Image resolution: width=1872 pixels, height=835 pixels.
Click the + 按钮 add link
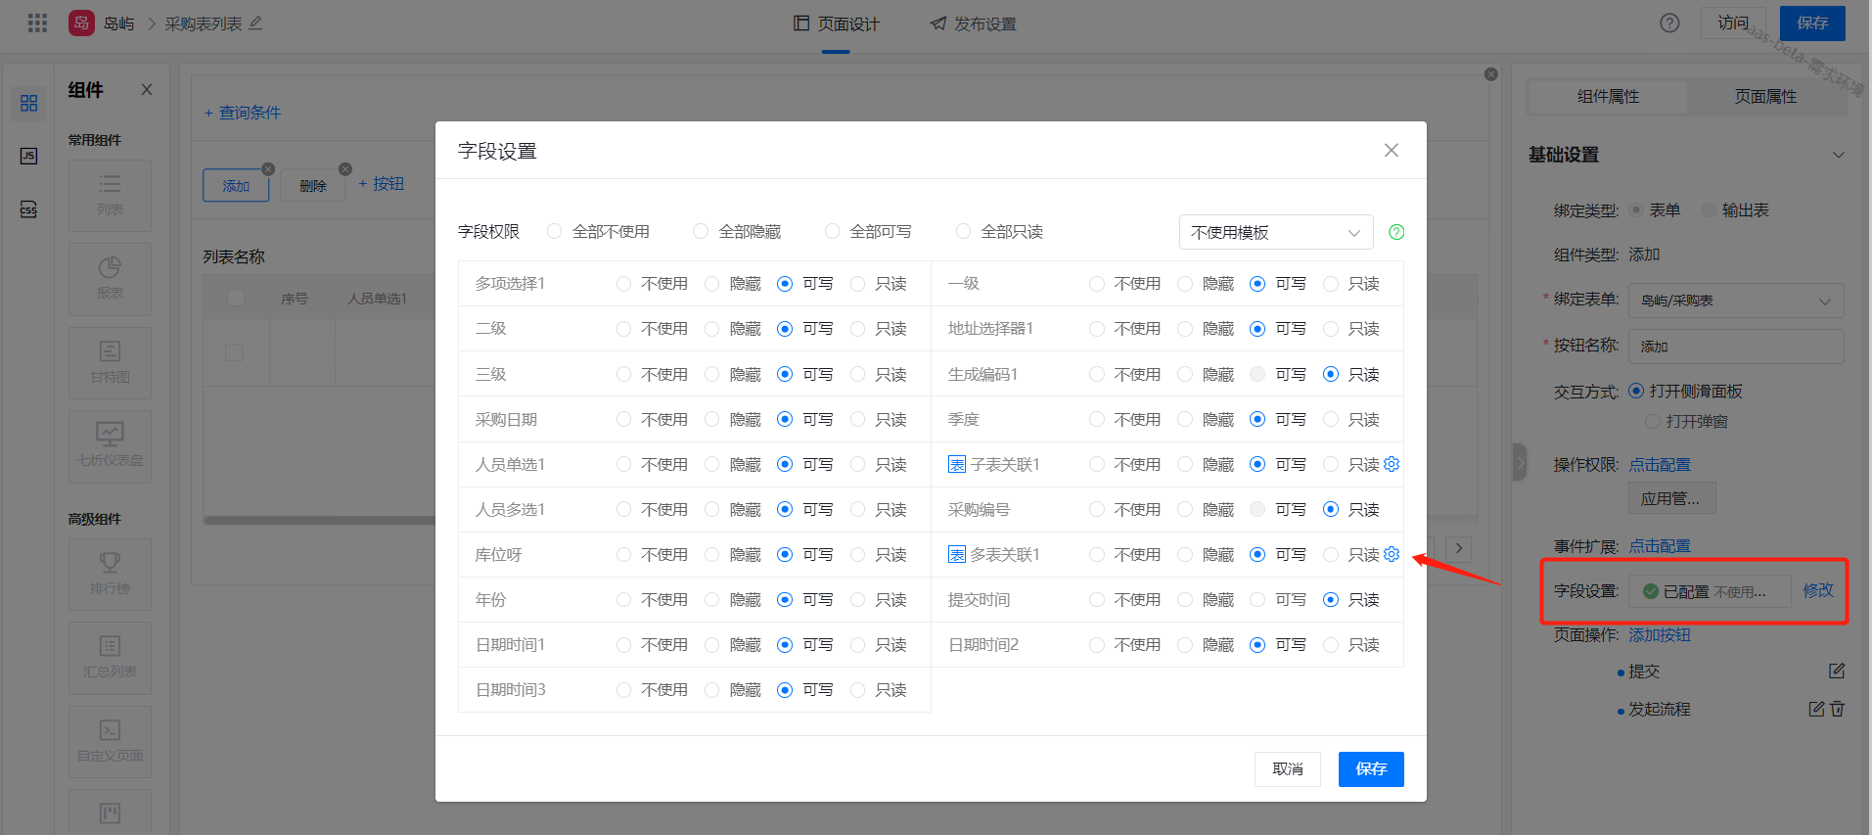tap(381, 183)
